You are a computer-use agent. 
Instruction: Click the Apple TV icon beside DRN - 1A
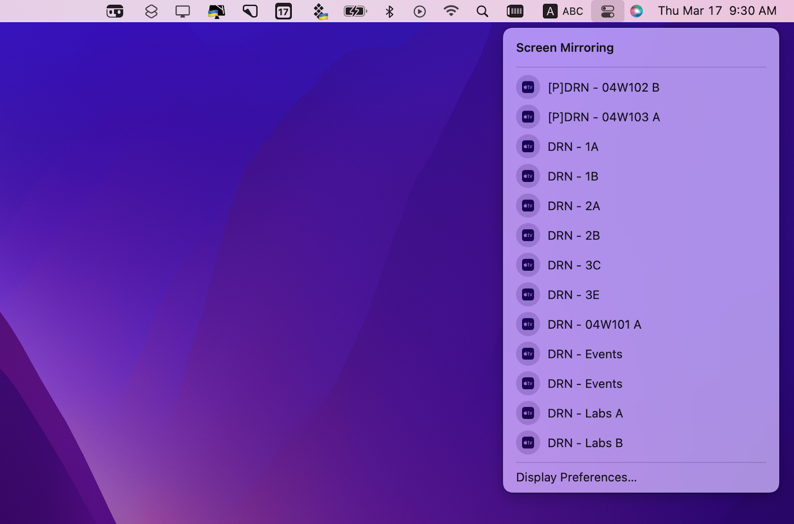(x=528, y=146)
